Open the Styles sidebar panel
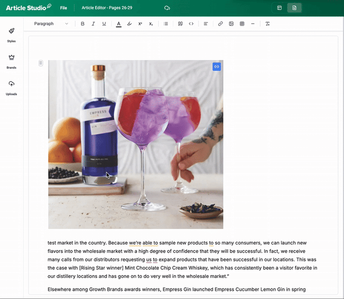Image resolution: width=344 pixels, height=299 pixels. [11, 35]
